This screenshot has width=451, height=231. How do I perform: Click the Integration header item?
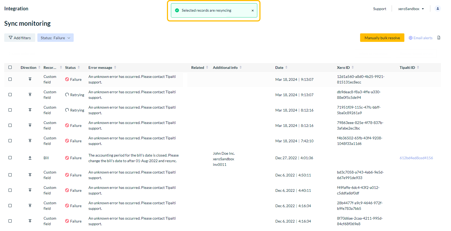coord(16,8)
